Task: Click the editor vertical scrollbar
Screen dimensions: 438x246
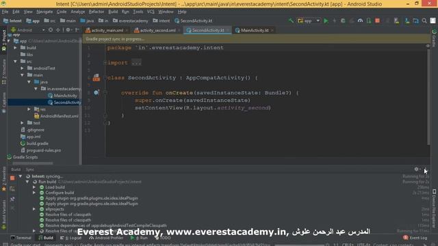Action: click(x=429, y=96)
